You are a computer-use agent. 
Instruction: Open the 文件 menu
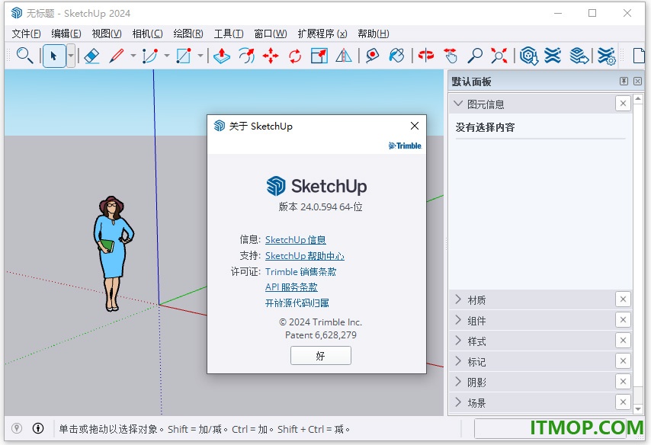(x=26, y=34)
